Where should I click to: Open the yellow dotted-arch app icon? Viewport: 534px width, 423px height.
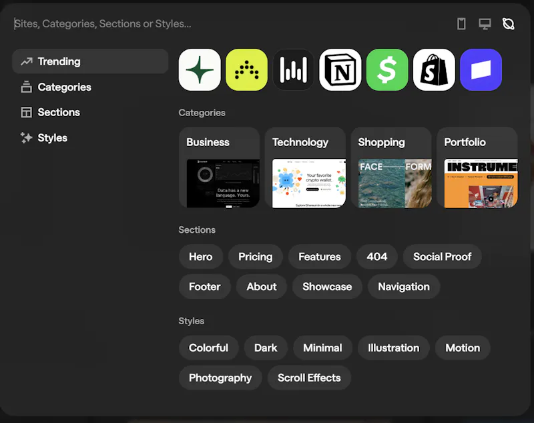pos(246,70)
